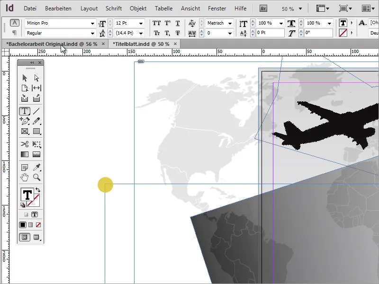
Task: Open zoom level dropdown 50 %
Action: click(300, 9)
